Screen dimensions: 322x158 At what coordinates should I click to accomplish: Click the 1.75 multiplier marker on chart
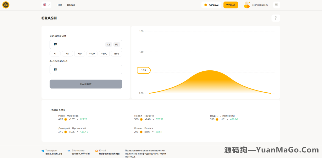(144, 70)
